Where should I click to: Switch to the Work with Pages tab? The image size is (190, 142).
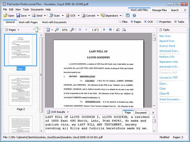(x=28, y=22)
